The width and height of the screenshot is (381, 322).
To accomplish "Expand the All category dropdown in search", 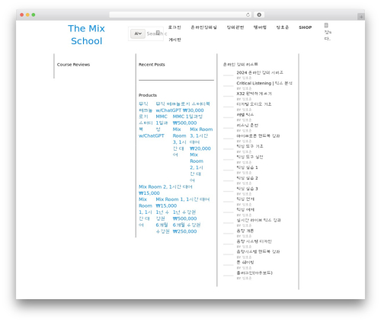I will (x=138, y=33).
